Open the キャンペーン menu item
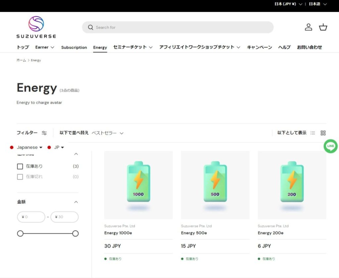The image size is (339, 278). (x=259, y=47)
